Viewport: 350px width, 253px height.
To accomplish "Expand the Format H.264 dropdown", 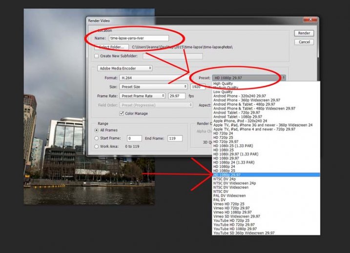I will click(x=146, y=78).
